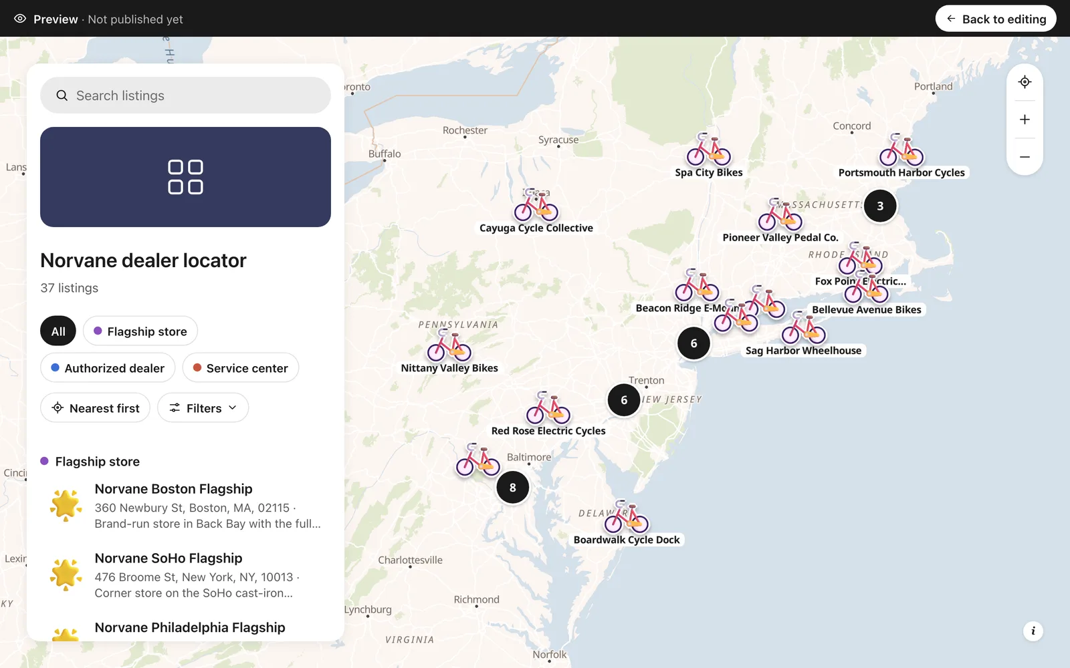The width and height of the screenshot is (1070, 668).
Task: Select the Nittany Valley Bikes bicycle marker
Action: pos(449,345)
